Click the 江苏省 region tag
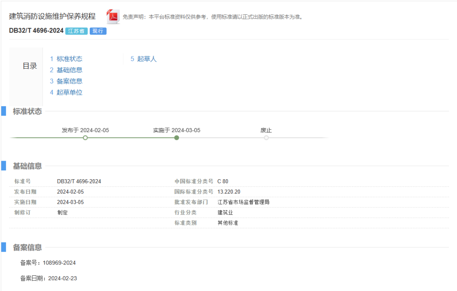This screenshot has height=291, width=457. click(x=76, y=31)
